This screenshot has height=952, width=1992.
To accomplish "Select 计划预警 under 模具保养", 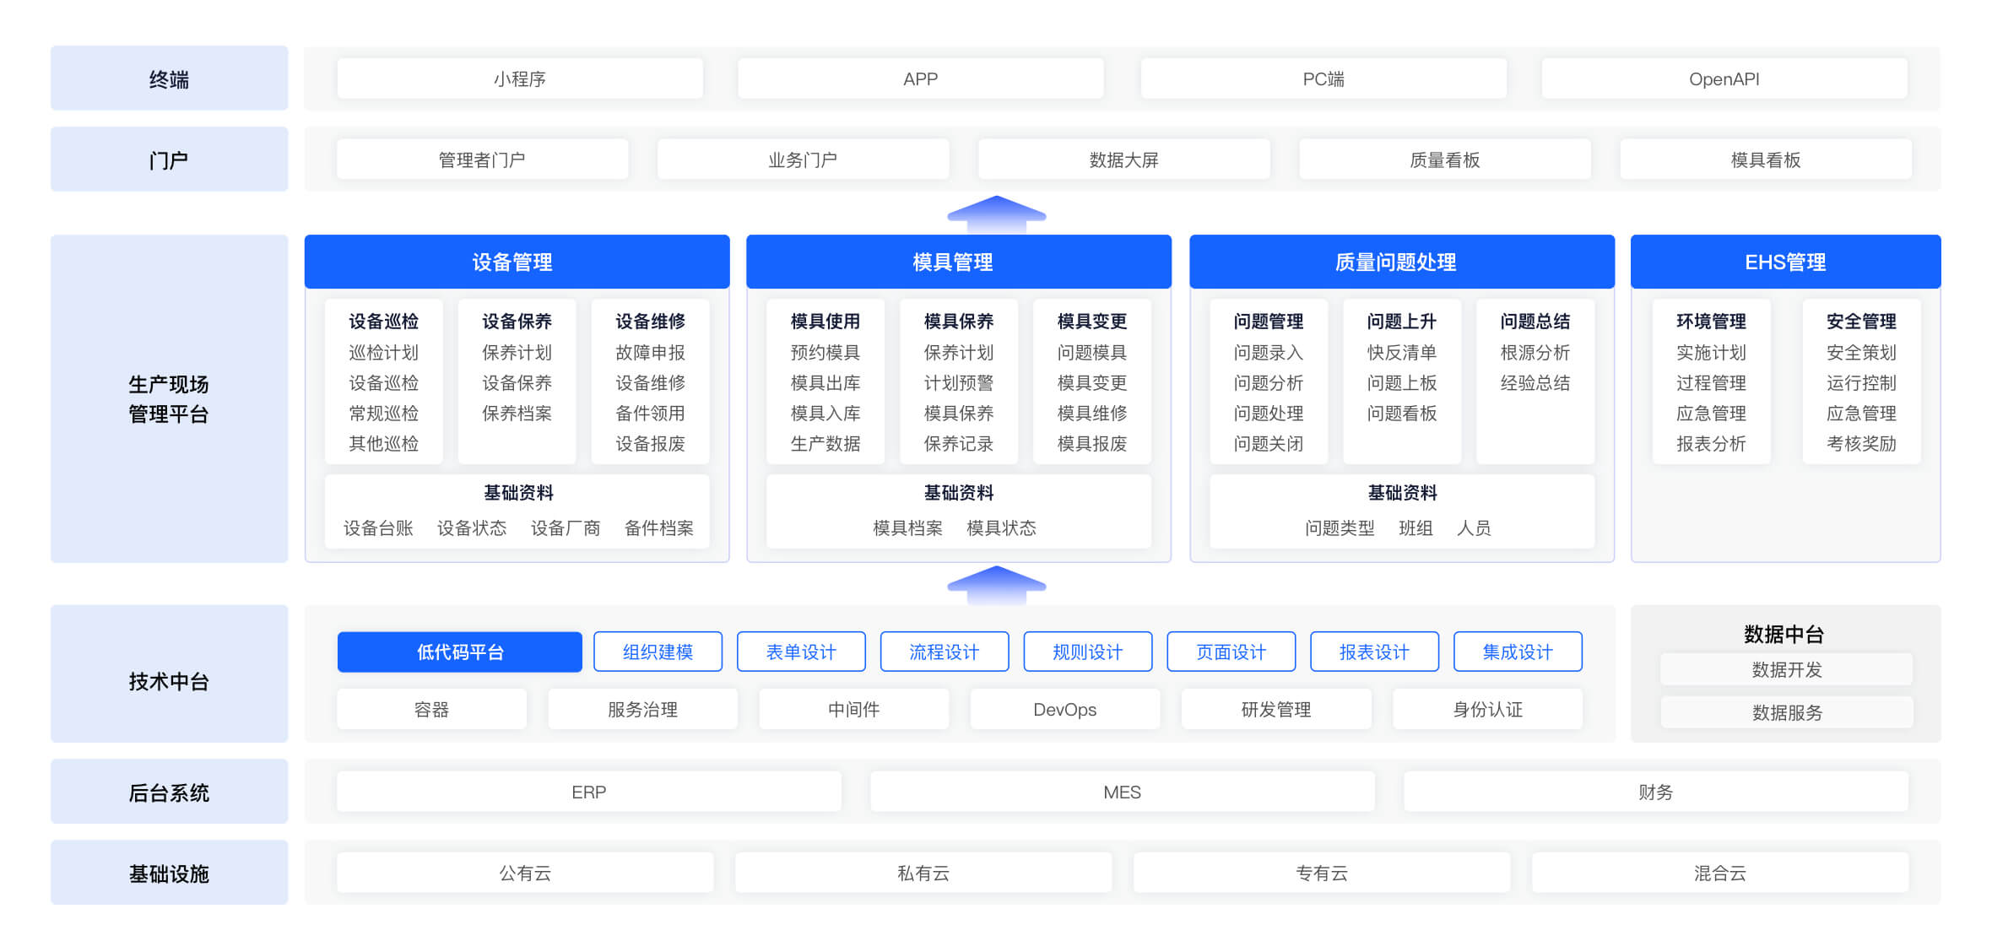I will point(959,382).
